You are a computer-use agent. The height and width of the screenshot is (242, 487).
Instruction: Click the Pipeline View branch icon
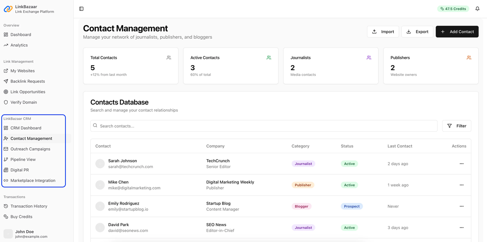click(x=6, y=160)
